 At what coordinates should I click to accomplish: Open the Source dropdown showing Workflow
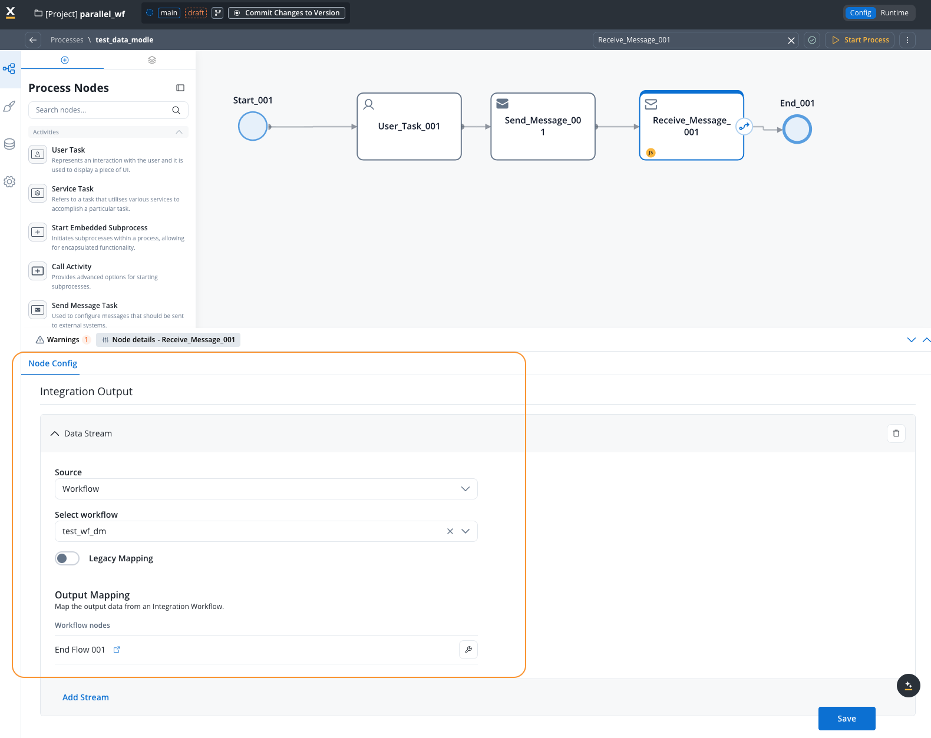(266, 489)
